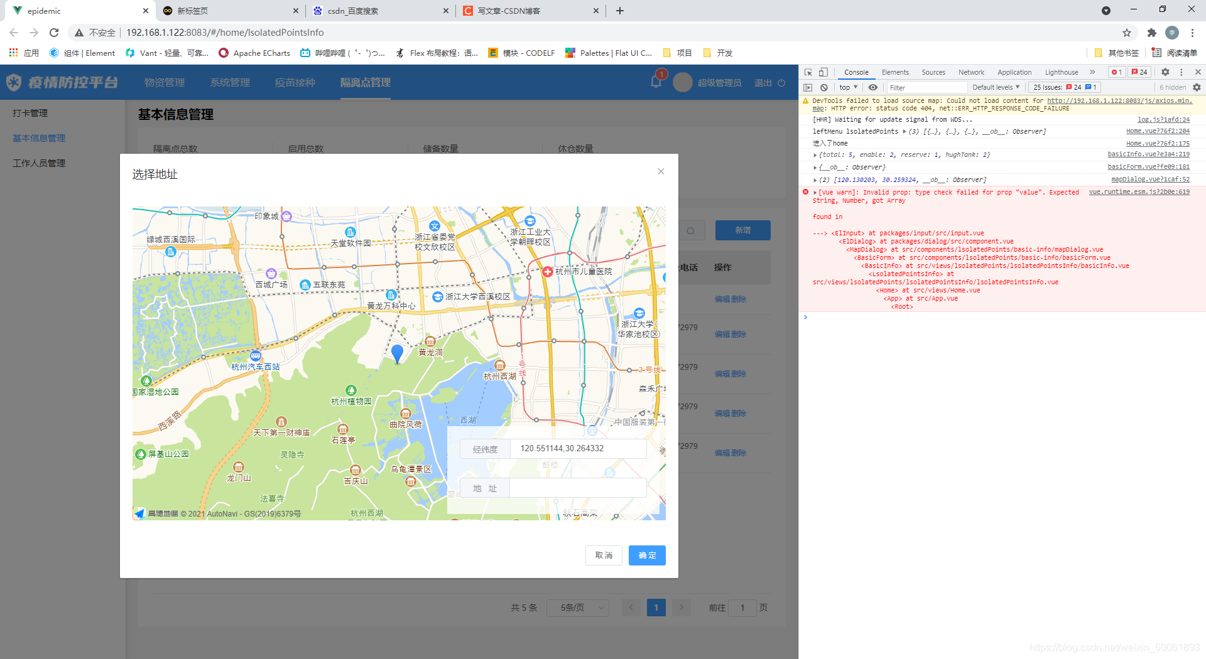This screenshot has width=1206, height=659.
Task: Click the 取消 button in the dialog
Action: (604, 555)
